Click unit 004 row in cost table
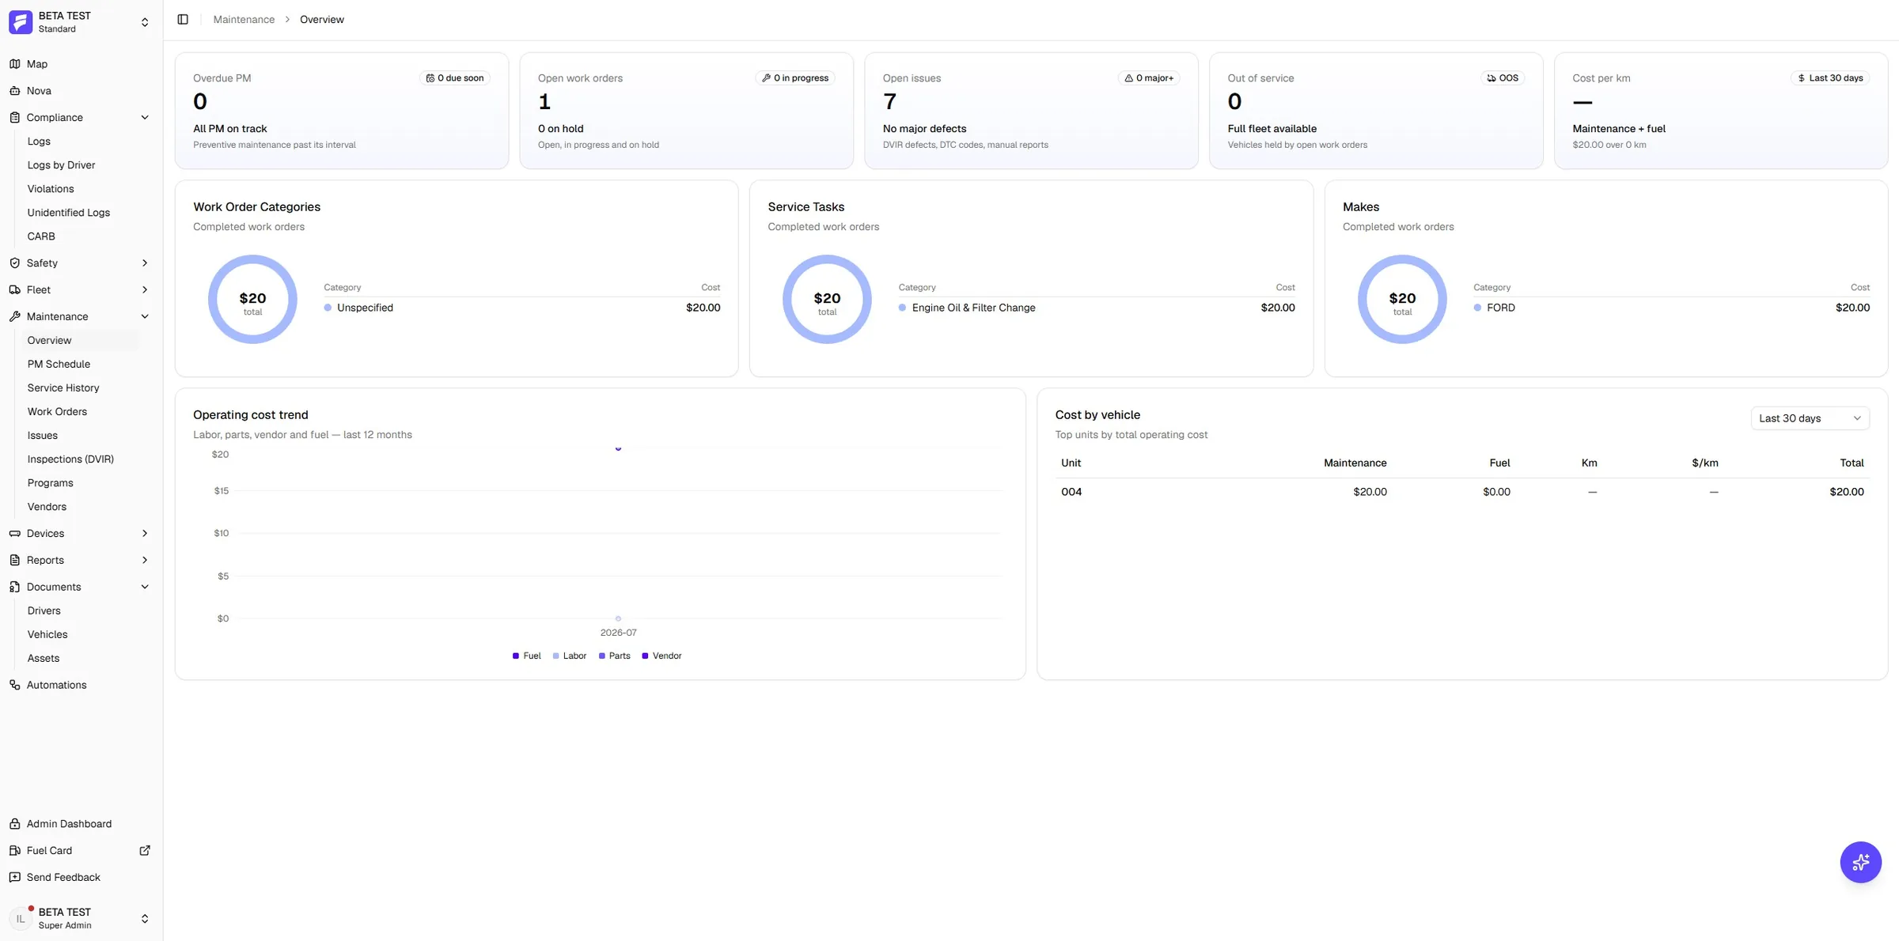This screenshot has height=941, width=1899. tap(1462, 492)
